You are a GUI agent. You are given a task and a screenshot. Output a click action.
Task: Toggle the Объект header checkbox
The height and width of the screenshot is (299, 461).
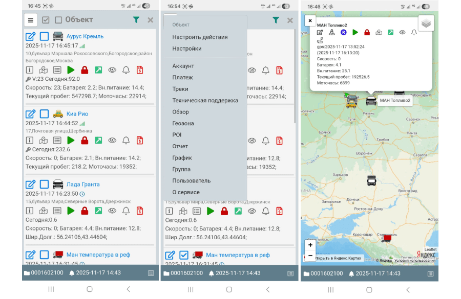[58, 20]
